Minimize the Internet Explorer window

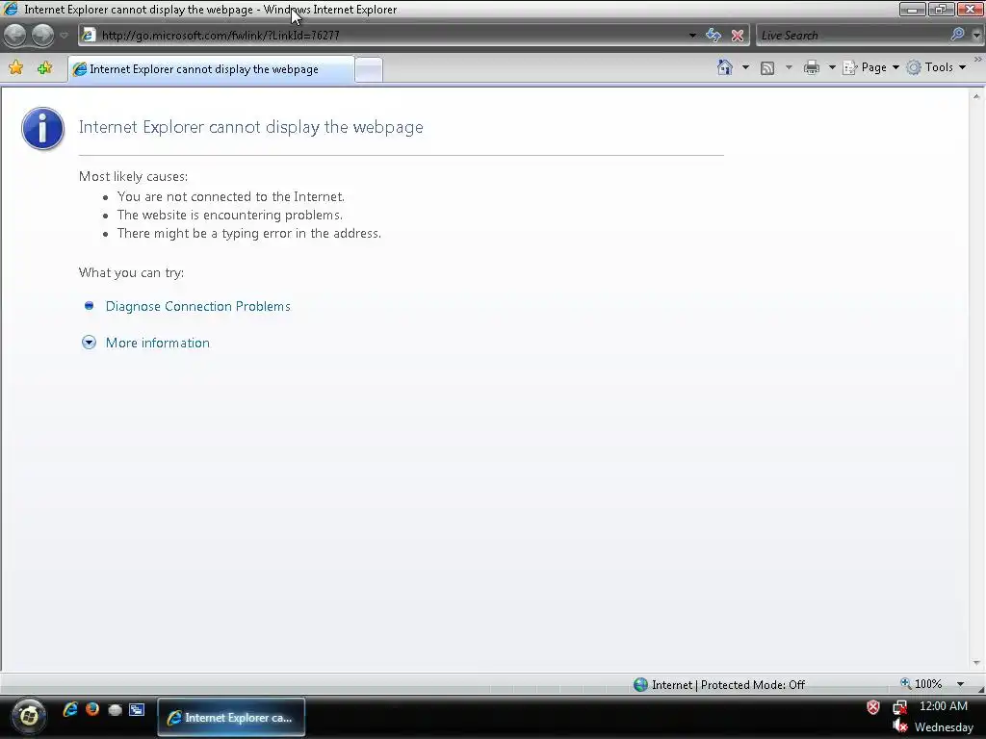point(913,9)
